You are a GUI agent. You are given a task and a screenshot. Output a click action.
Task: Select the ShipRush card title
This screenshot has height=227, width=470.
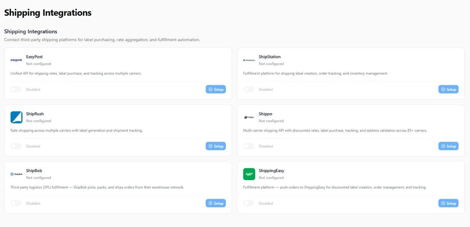35,114
